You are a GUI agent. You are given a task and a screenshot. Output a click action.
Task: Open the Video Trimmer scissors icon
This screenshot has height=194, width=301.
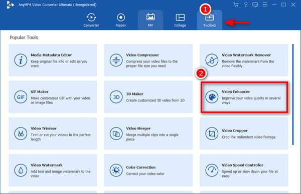click(21, 133)
